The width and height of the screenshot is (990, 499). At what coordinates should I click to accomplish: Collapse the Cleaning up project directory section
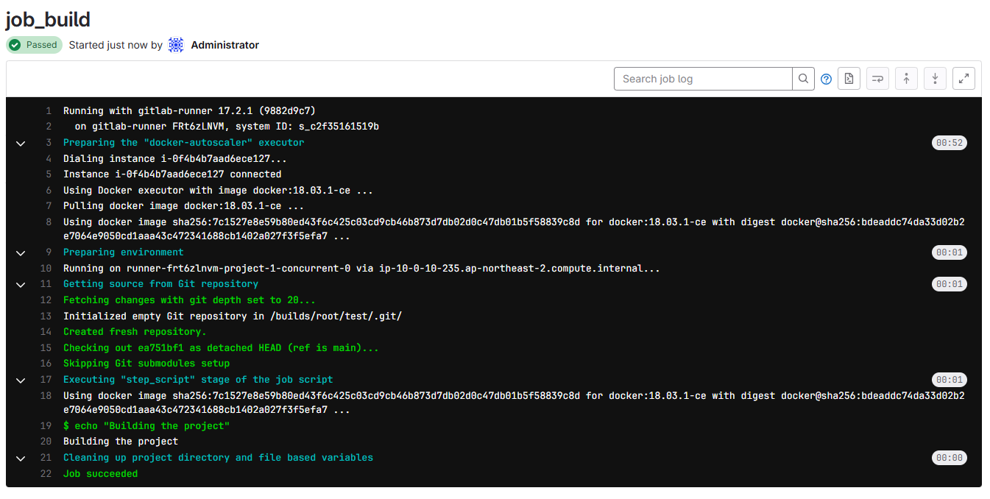(x=21, y=458)
